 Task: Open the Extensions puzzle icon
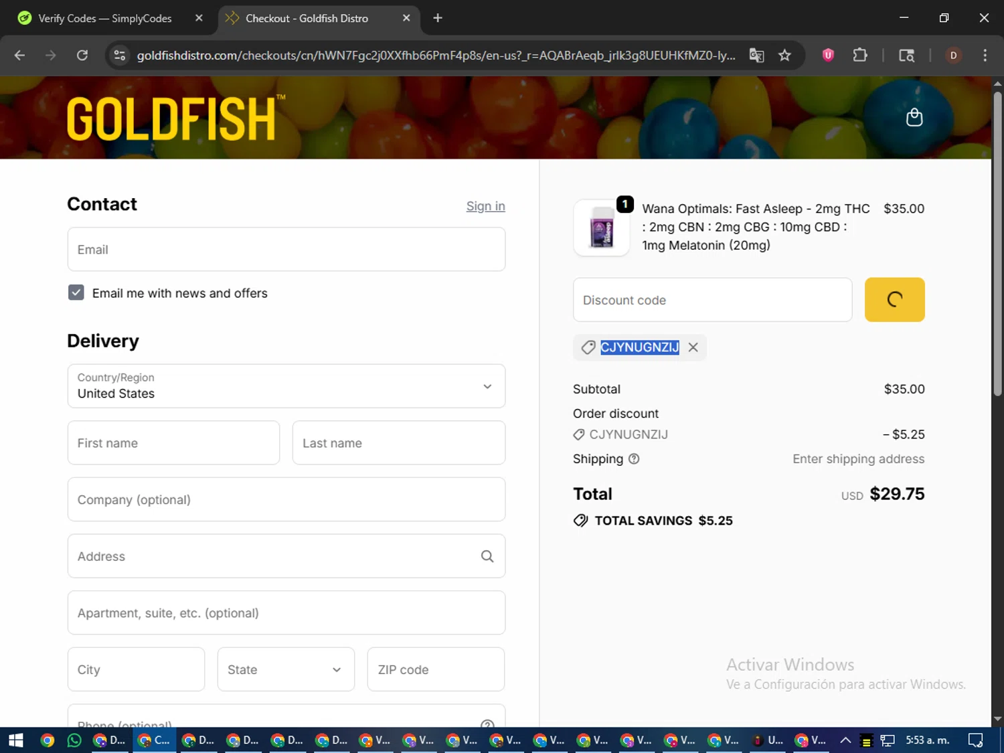click(x=860, y=56)
